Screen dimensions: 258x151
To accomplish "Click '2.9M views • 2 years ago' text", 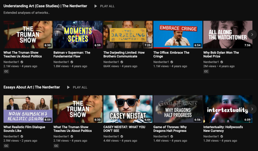I will [20, 141].
